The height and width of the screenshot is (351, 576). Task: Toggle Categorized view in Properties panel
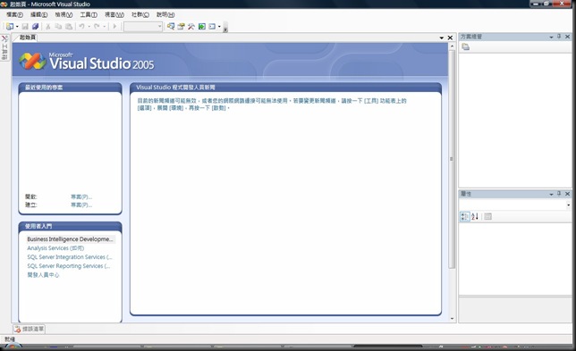[x=465, y=216]
